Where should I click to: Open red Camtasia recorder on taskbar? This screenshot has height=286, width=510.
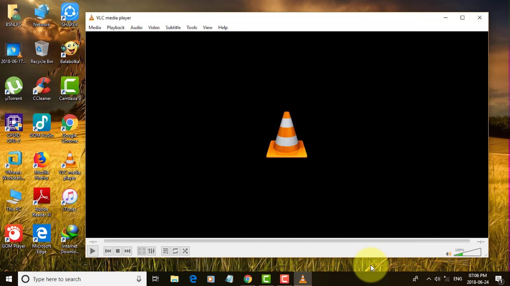pyautogui.click(x=284, y=279)
